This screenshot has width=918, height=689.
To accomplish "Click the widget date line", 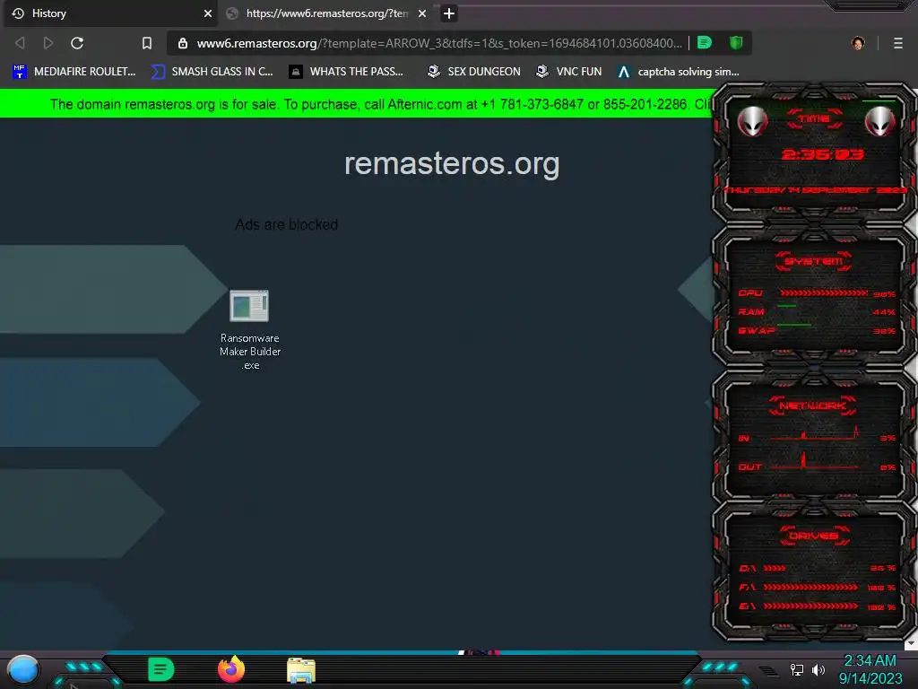I will pyautogui.click(x=816, y=190).
